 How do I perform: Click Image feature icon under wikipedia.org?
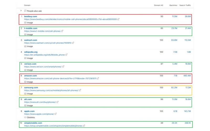tap(25, 58)
